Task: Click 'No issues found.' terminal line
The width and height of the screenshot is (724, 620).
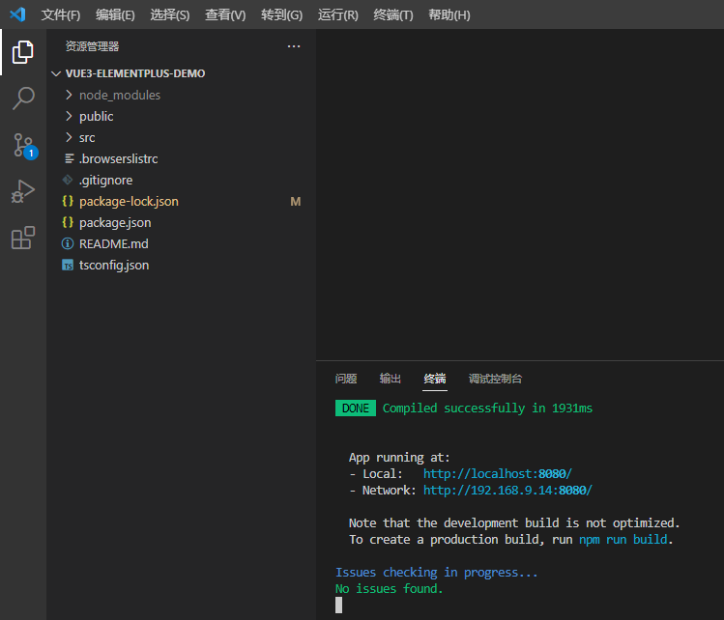Action: click(389, 589)
